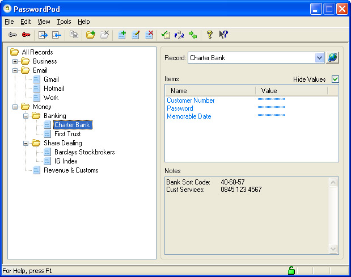The image size is (351, 277).
Task: Click the Notes scrollbar up arrow
Action: click(333, 182)
